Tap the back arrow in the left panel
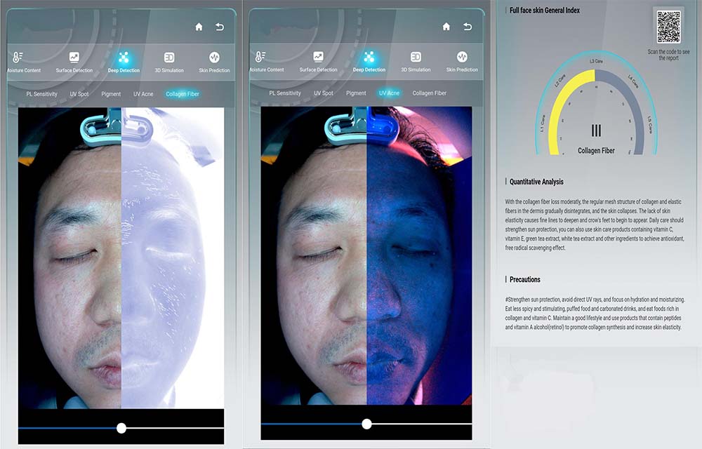The height and width of the screenshot is (449, 702). (220, 27)
